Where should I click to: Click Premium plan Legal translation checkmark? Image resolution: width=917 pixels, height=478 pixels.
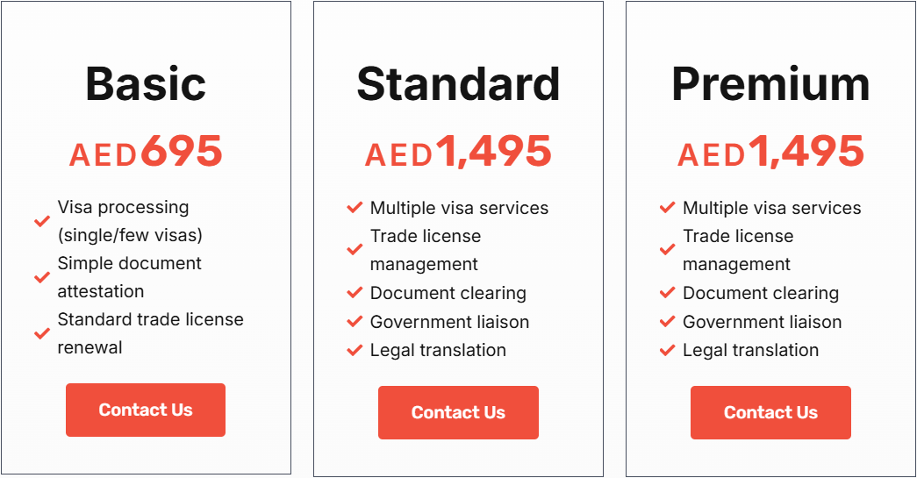pyautogui.click(x=667, y=350)
